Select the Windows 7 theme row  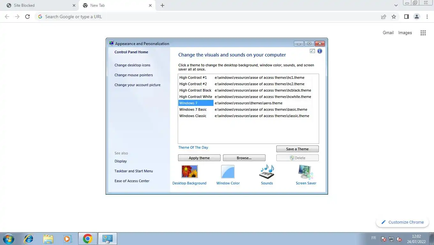tap(248, 103)
